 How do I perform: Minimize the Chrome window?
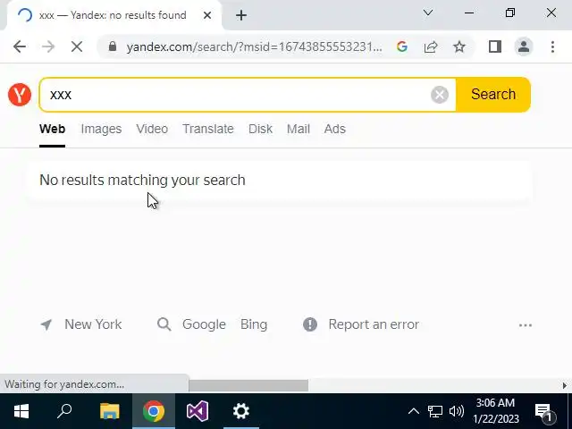click(469, 13)
